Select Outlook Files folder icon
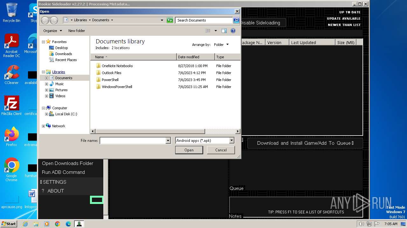 coord(98,73)
